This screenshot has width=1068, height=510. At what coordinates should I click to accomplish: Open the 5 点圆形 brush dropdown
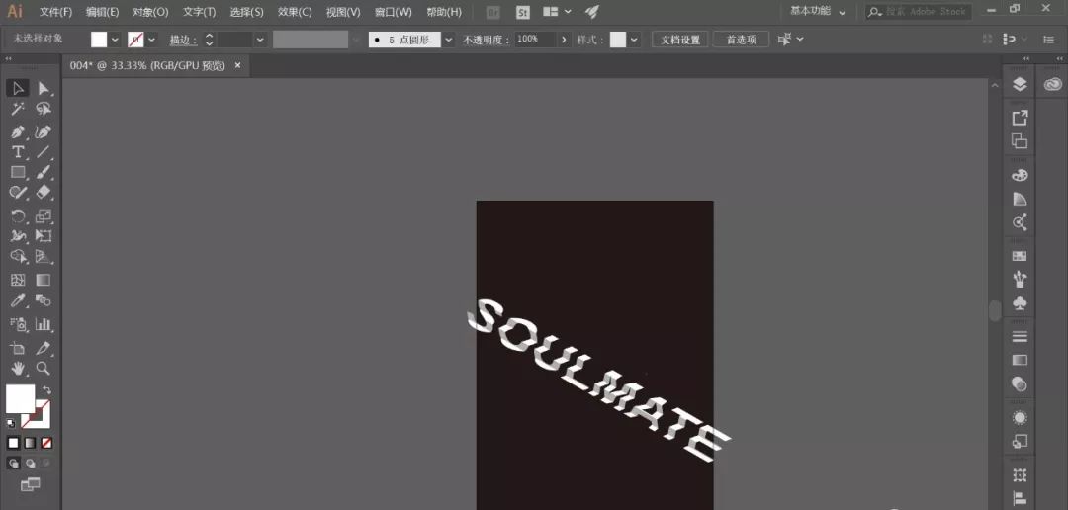point(449,40)
